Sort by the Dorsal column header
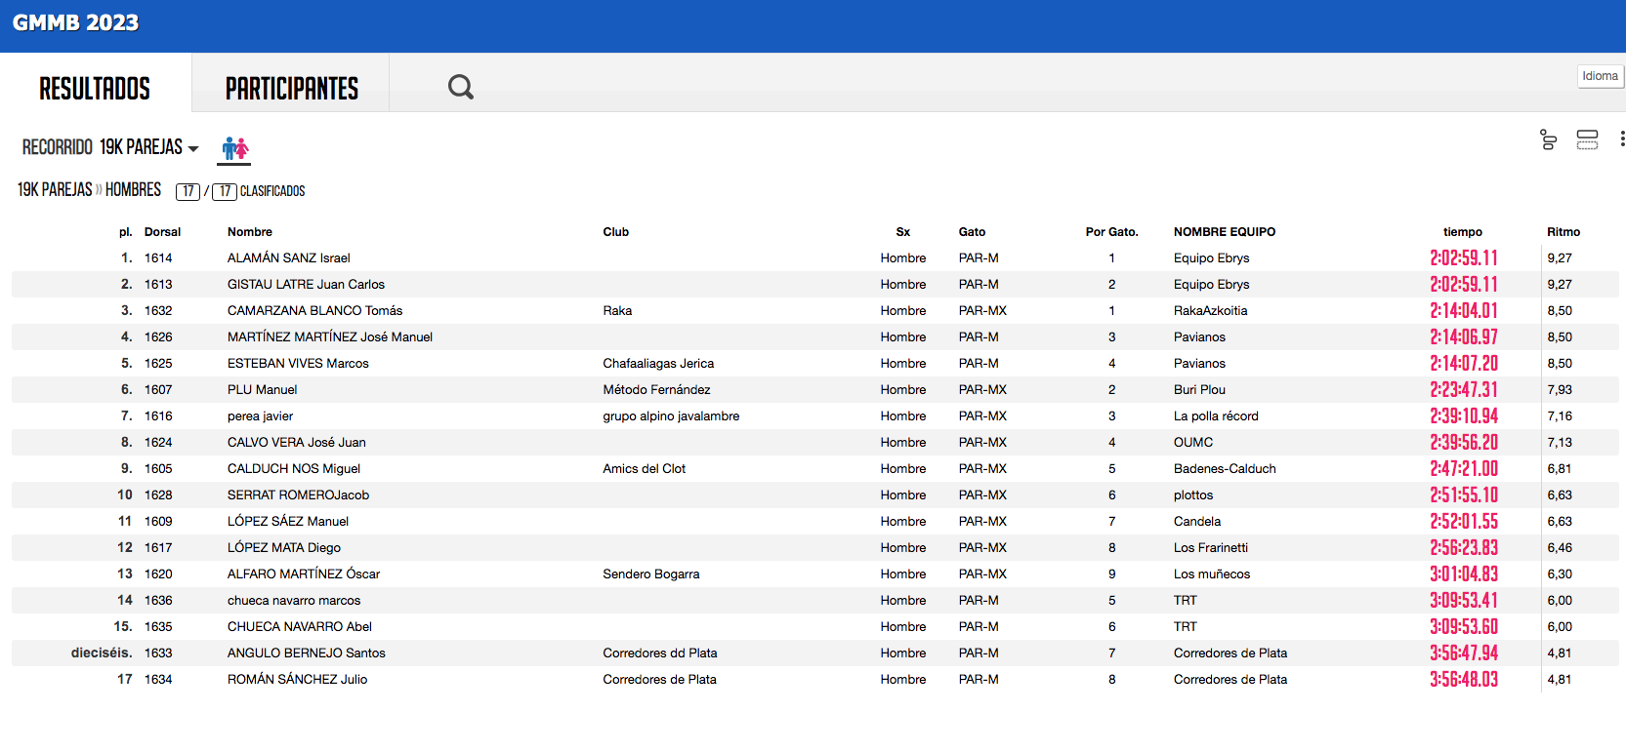This screenshot has width=1626, height=752. (x=162, y=232)
